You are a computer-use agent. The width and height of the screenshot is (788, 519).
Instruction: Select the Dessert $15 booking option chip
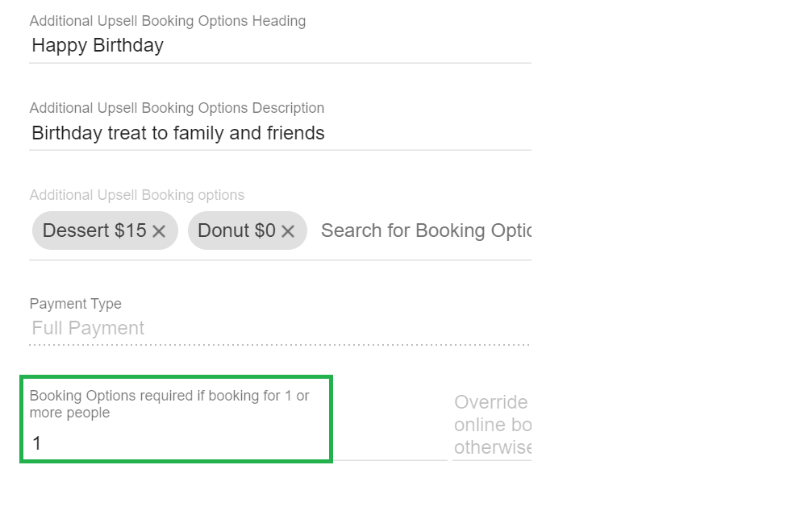93,230
